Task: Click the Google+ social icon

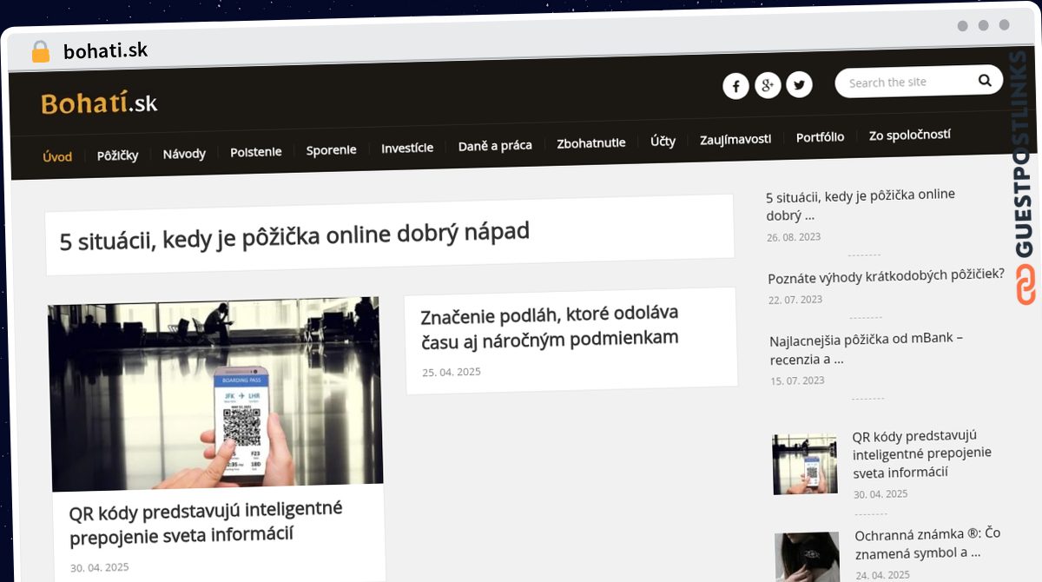Action: tap(768, 84)
